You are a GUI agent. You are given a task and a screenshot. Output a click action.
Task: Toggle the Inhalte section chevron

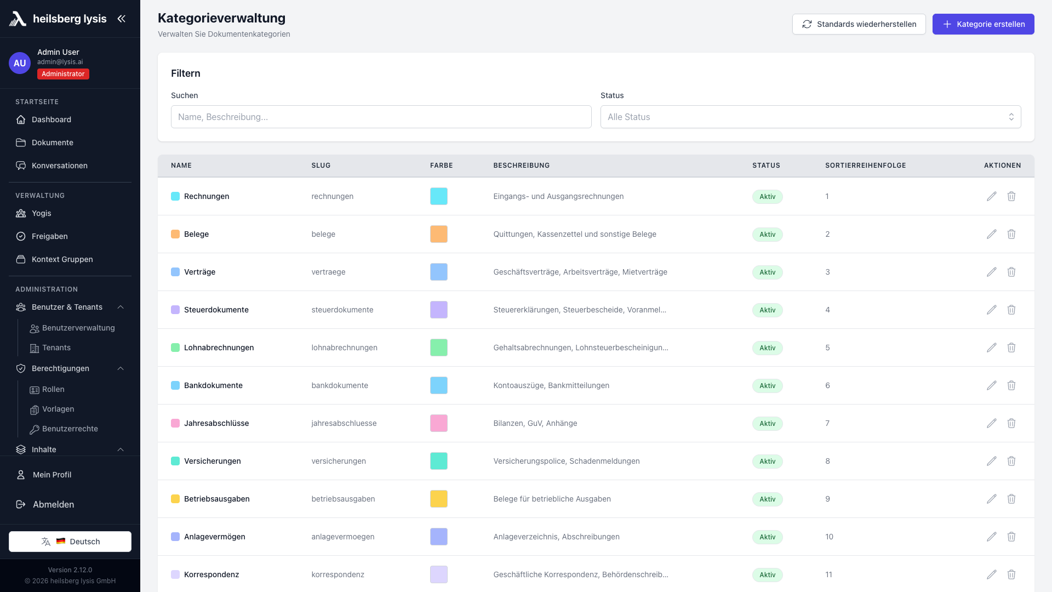click(x=121, y=449)
